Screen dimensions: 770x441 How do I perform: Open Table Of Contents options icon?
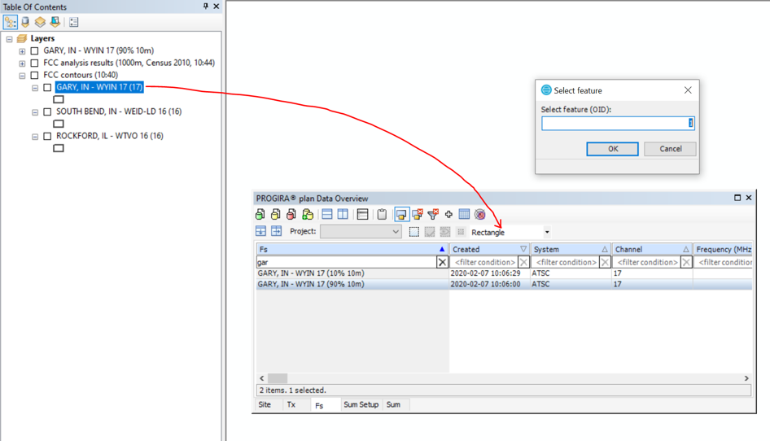(x=73, y=22)
